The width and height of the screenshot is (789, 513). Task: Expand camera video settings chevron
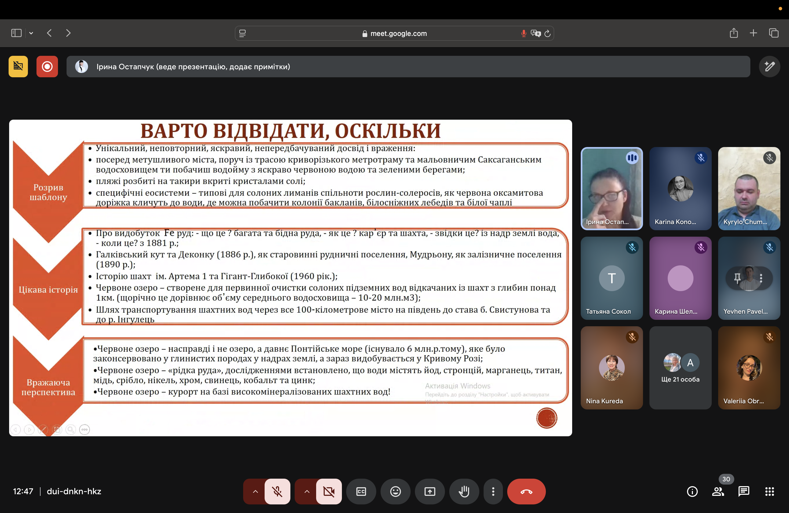(307, 491)
